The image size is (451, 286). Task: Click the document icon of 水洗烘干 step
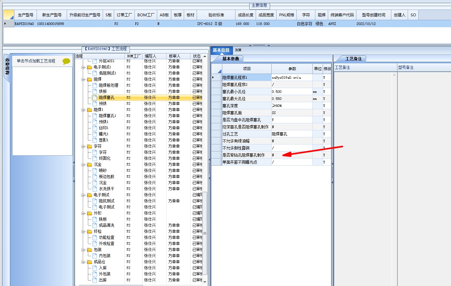[95, 189]
